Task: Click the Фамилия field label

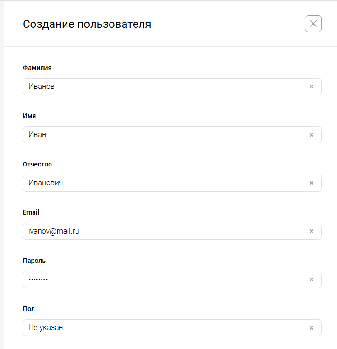Action: coord(37,68)
